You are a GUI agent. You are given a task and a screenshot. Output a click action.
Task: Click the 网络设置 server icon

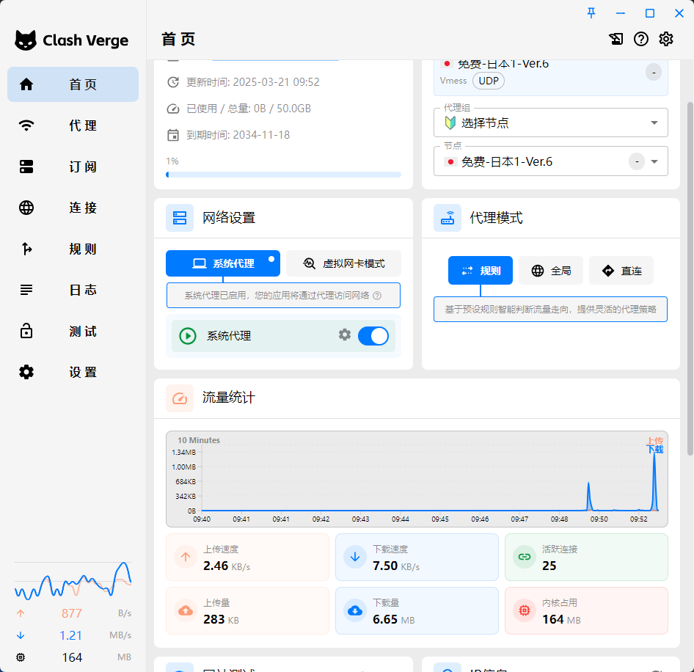180,218
